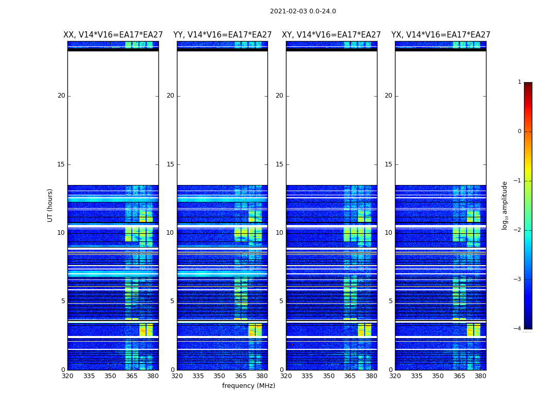Click the UT (hours) axis label
Image resolution: width=540 pixels, height=411 pixels.
point(50,206)
